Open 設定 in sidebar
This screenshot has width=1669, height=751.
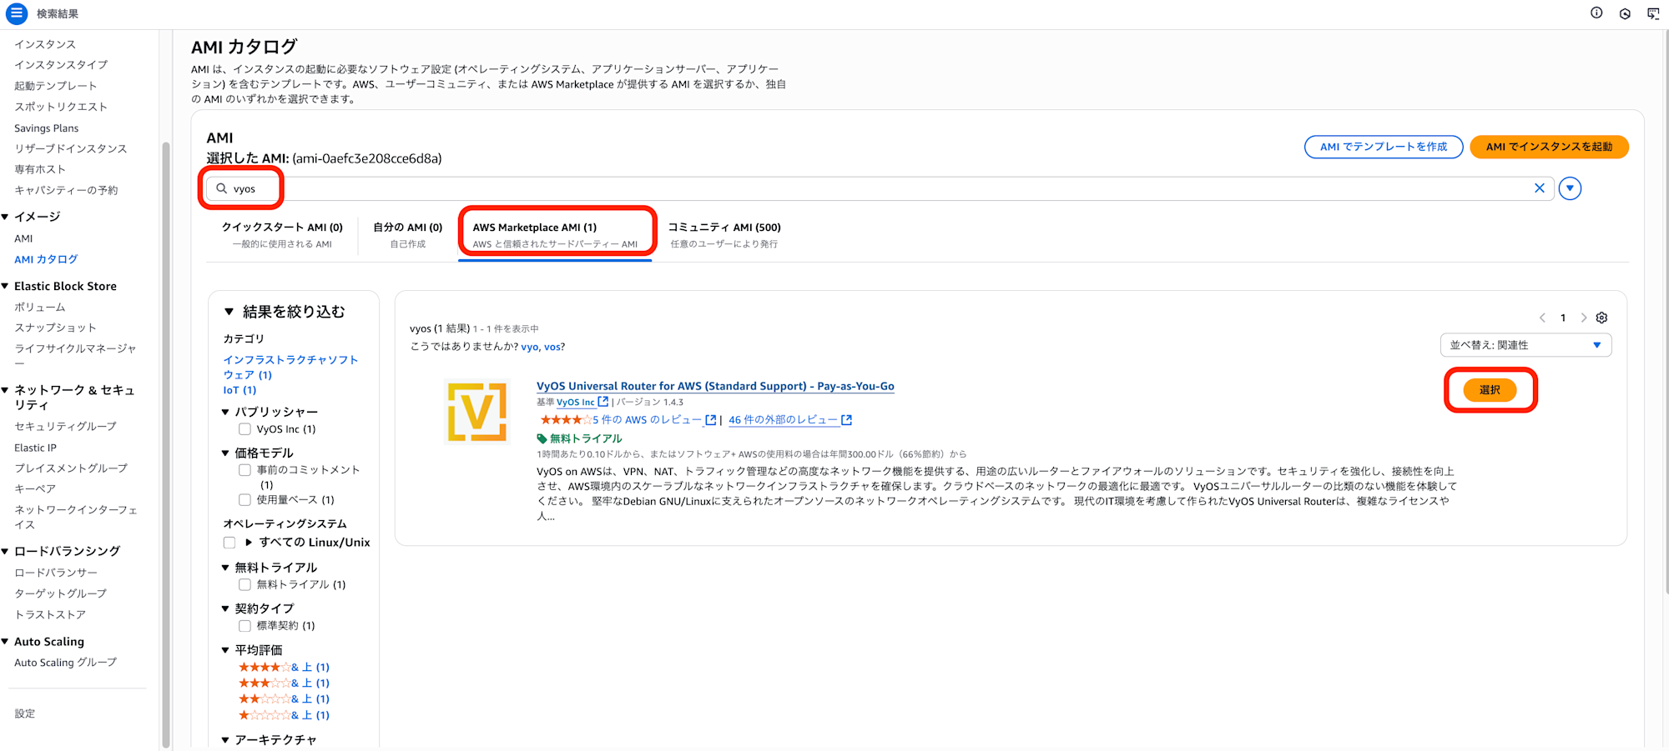pos(25,713)
